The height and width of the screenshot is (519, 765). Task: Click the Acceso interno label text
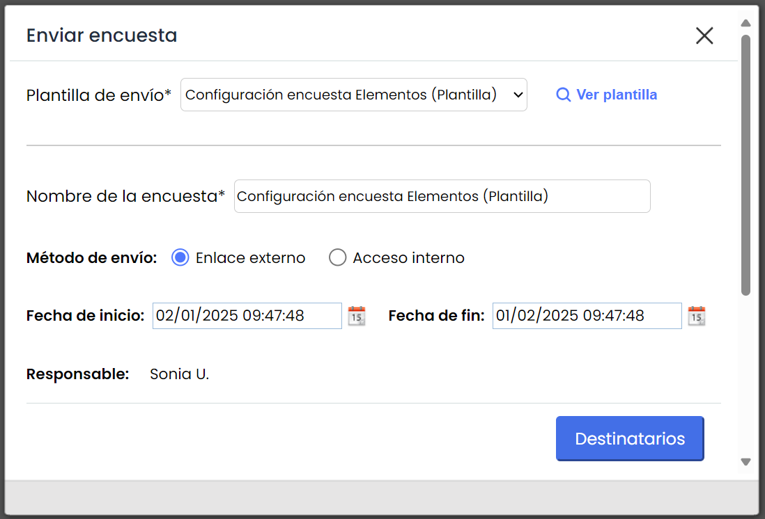click(x=408, y=258)
